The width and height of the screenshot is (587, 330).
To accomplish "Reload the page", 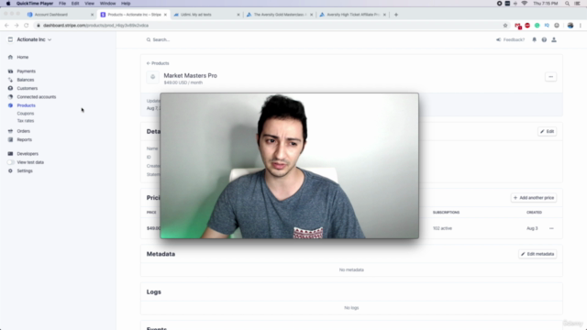I will pos(27,26).
